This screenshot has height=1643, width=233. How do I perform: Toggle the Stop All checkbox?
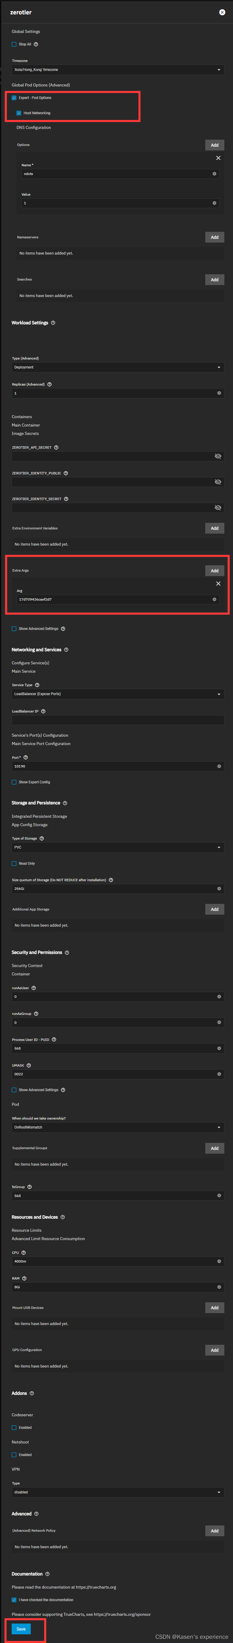coord(14,44)
